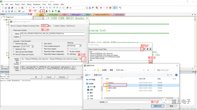Enable Execute-only Code checkbox
The width and height of the screenshot is (197, 110).
(14, 44)
